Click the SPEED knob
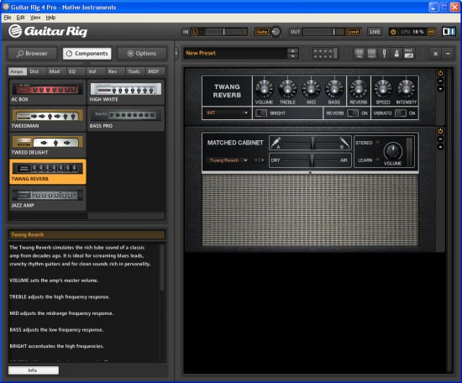Image resolution: width=462 pixels, height=383 pixels. 383,89
